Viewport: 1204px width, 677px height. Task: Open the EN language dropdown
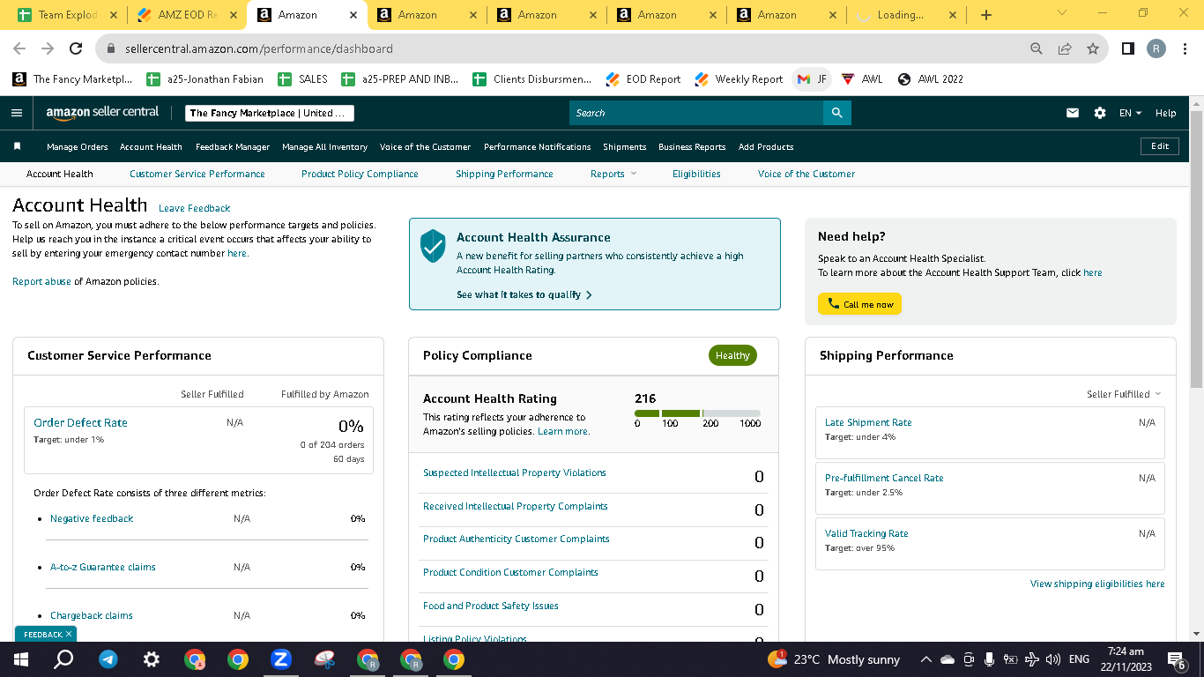[x=1130, y=113]
